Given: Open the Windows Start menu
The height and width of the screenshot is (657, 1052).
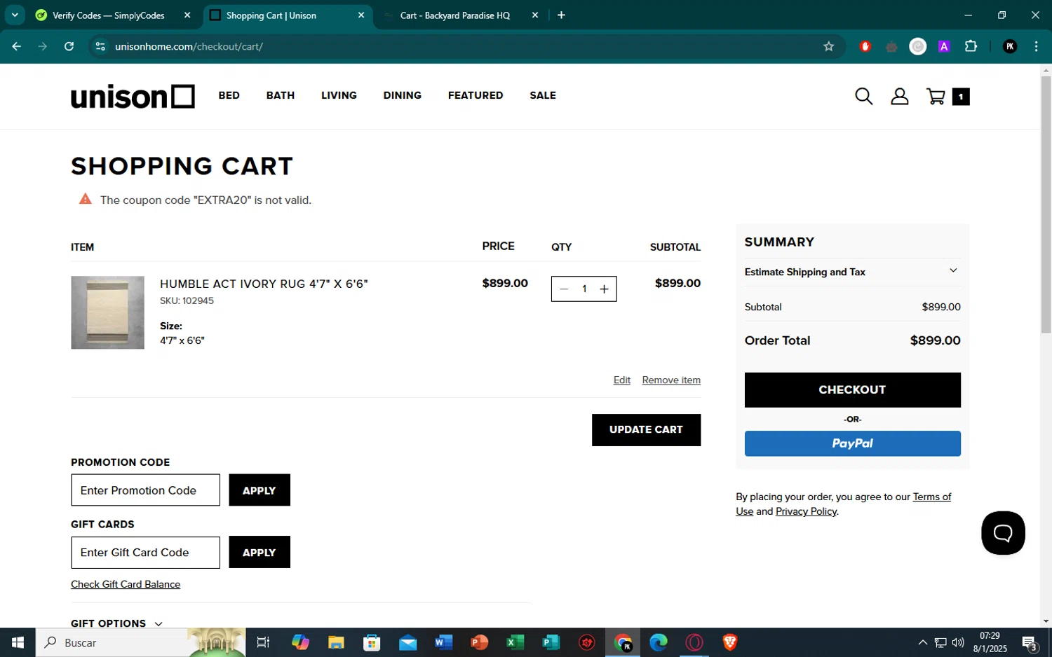Looking at the screenshot, I should 18,642.
